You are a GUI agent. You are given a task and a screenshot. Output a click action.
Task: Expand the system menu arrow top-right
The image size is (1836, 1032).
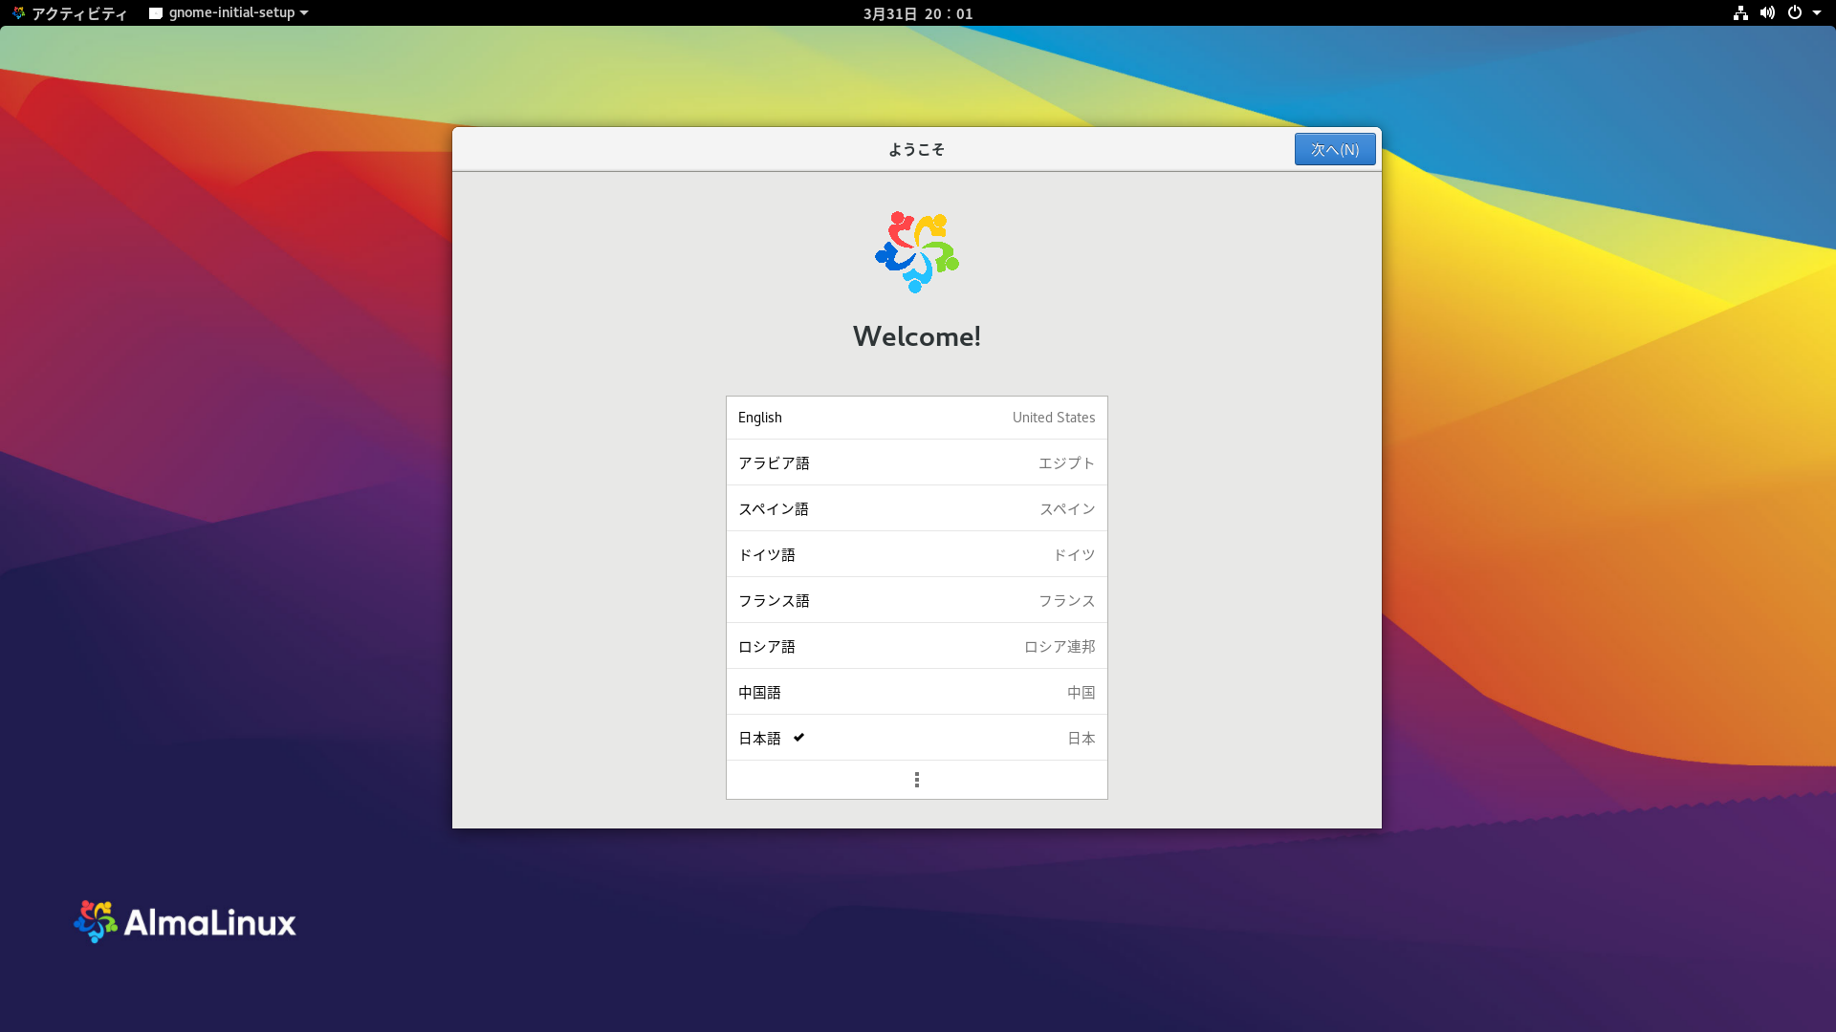tap(1817, 13)
